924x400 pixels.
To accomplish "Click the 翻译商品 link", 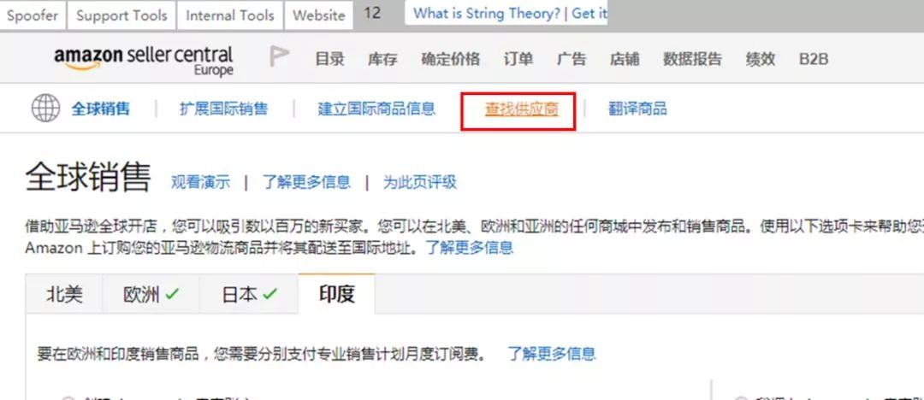I will (x=637, y=109).
